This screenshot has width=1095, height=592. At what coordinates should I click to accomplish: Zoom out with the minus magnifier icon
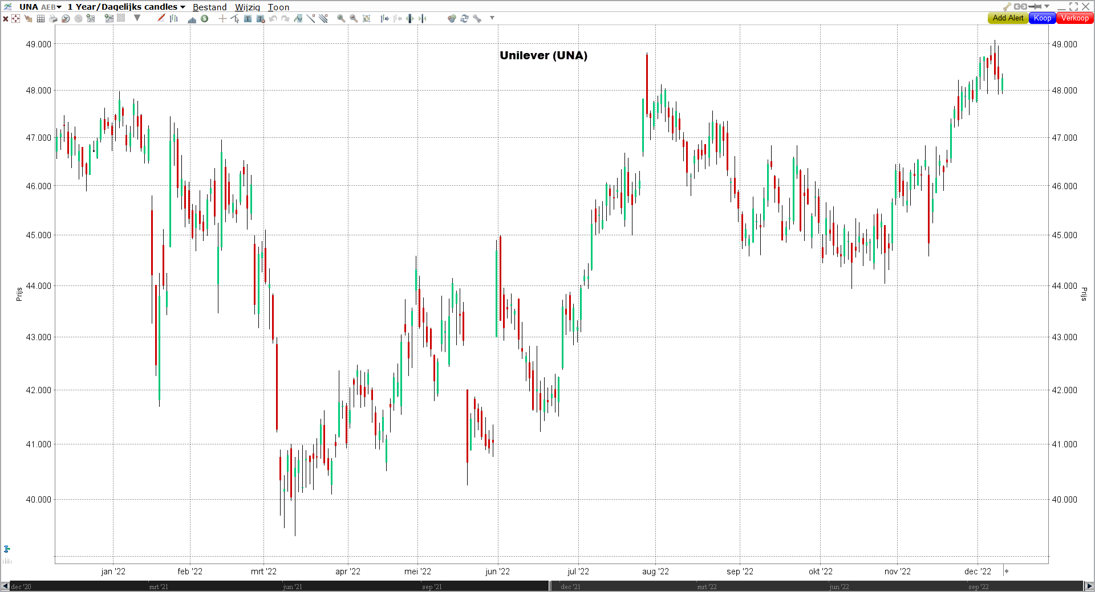(354, 18)
